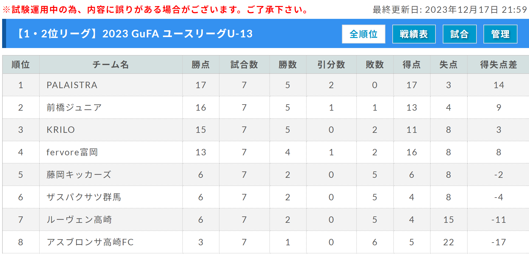Open the 試合 tab

pyautogui.click(x=459, y=34)
